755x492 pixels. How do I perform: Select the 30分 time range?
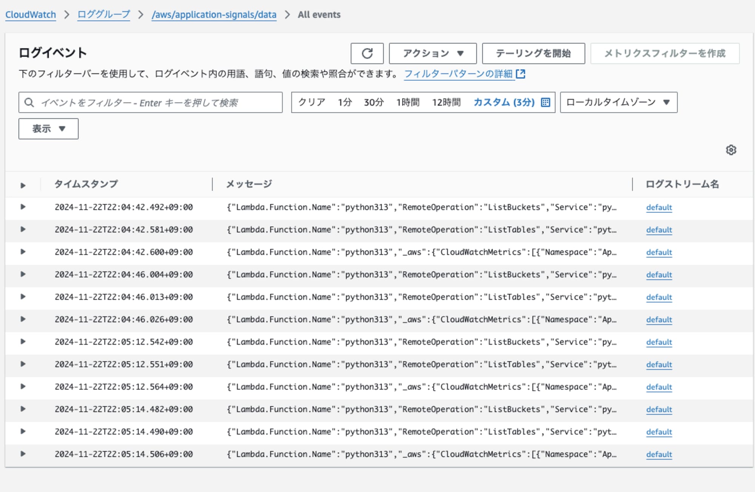[x=374, y=102]
